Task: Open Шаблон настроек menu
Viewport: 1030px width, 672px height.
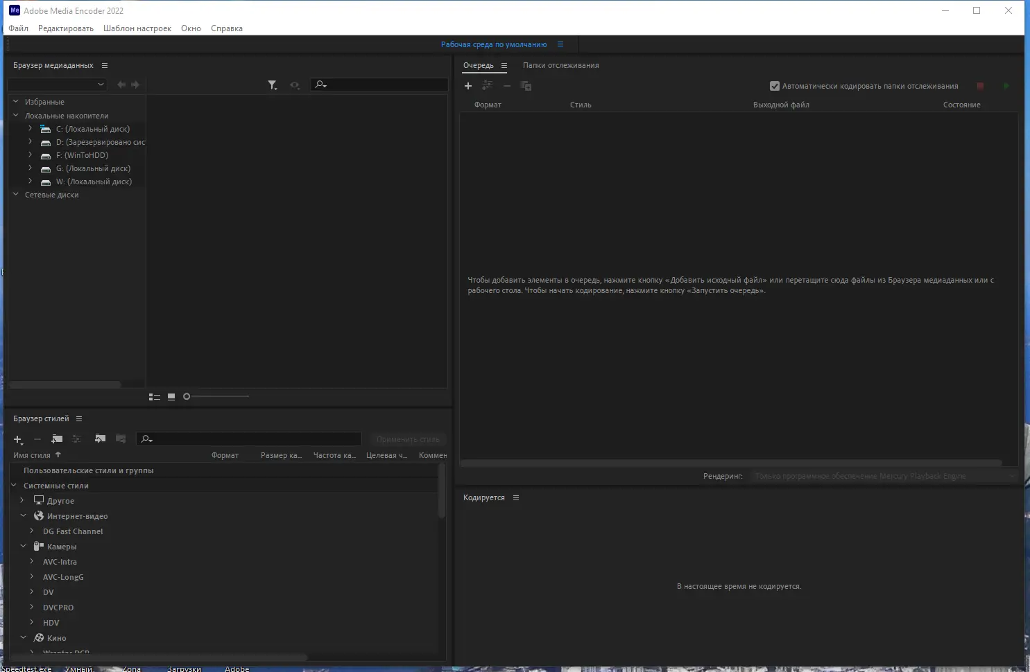Action: pos(137,28)
